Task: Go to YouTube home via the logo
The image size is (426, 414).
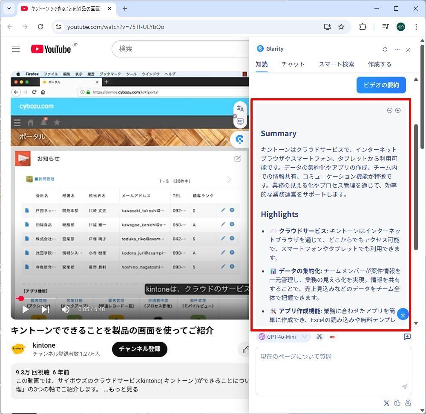Action: click(51, 49)
